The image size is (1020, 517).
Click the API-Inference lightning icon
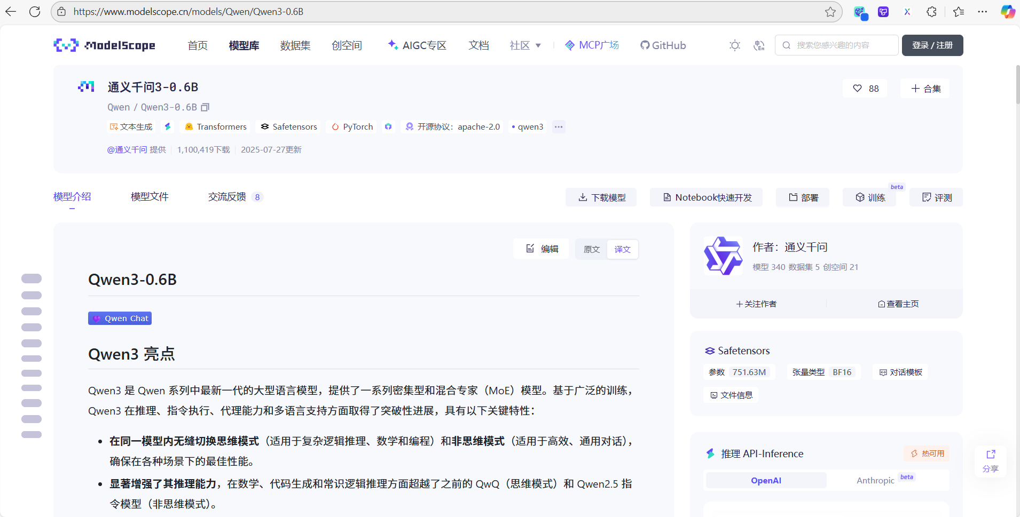(x=710, y=454)
